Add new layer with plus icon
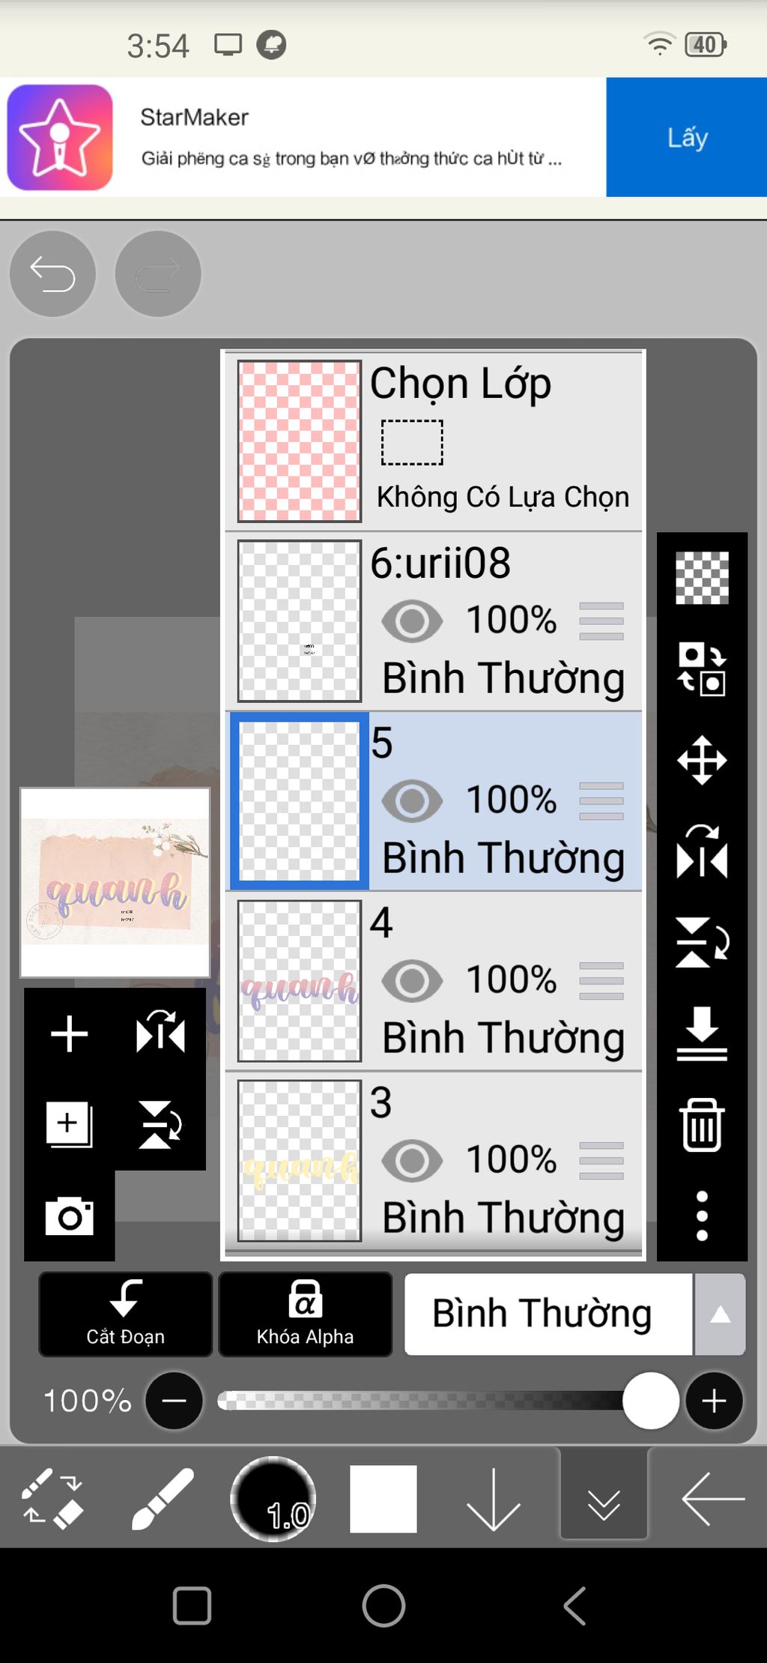 pyautogui.click(x=69, y=1034)
